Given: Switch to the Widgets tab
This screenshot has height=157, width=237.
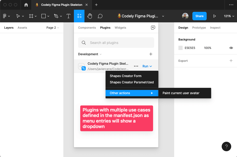Looking at the screenshot, I should (120, 28).
